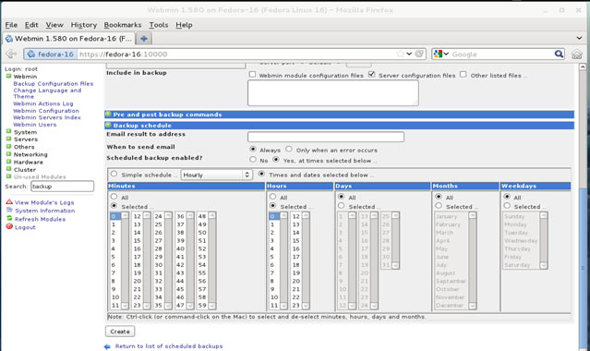Select Only when an error occurs

(x=289, y=149)
